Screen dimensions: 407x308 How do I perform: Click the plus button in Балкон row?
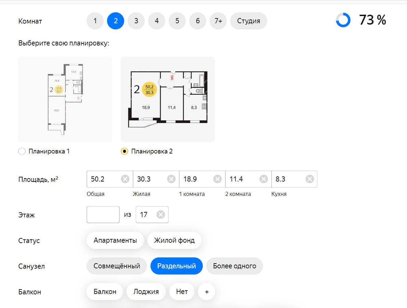coord(207,292)
